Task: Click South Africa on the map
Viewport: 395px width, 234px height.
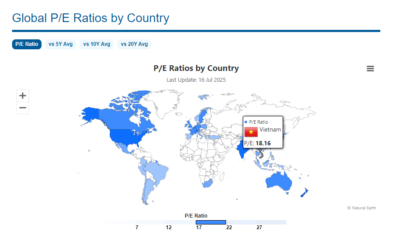Action: (207, 183)
